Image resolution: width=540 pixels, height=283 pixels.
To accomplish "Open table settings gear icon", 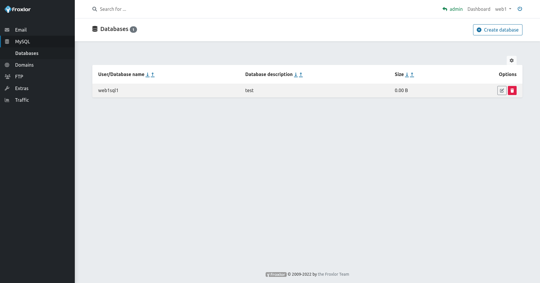I will pyautogui.click(x=511, y=61).
